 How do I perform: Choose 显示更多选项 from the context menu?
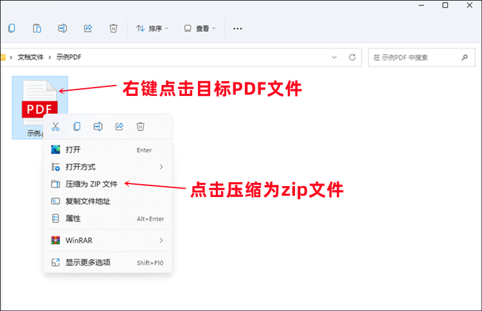[108, 263]
